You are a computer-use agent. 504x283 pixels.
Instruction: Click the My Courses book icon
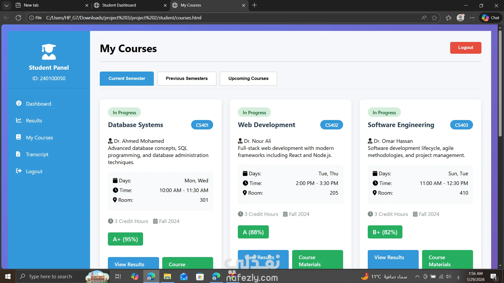coord(18,137)
